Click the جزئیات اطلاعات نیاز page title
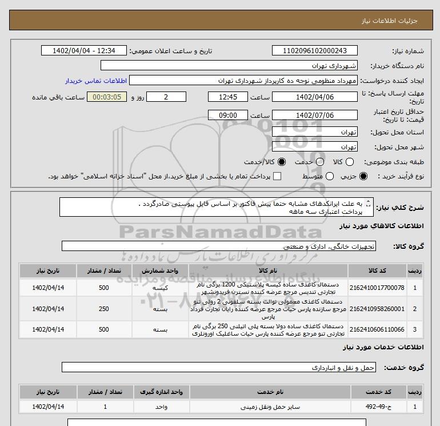The width and height of the screenshot is (440, 426). pos(390,21)
